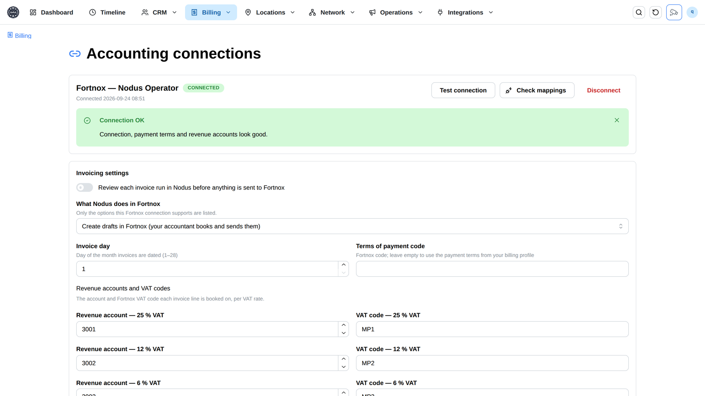Click the link icon beside Accounting connections
The image size is (705, 396).
pyautogui.click(x=75, y=54)
